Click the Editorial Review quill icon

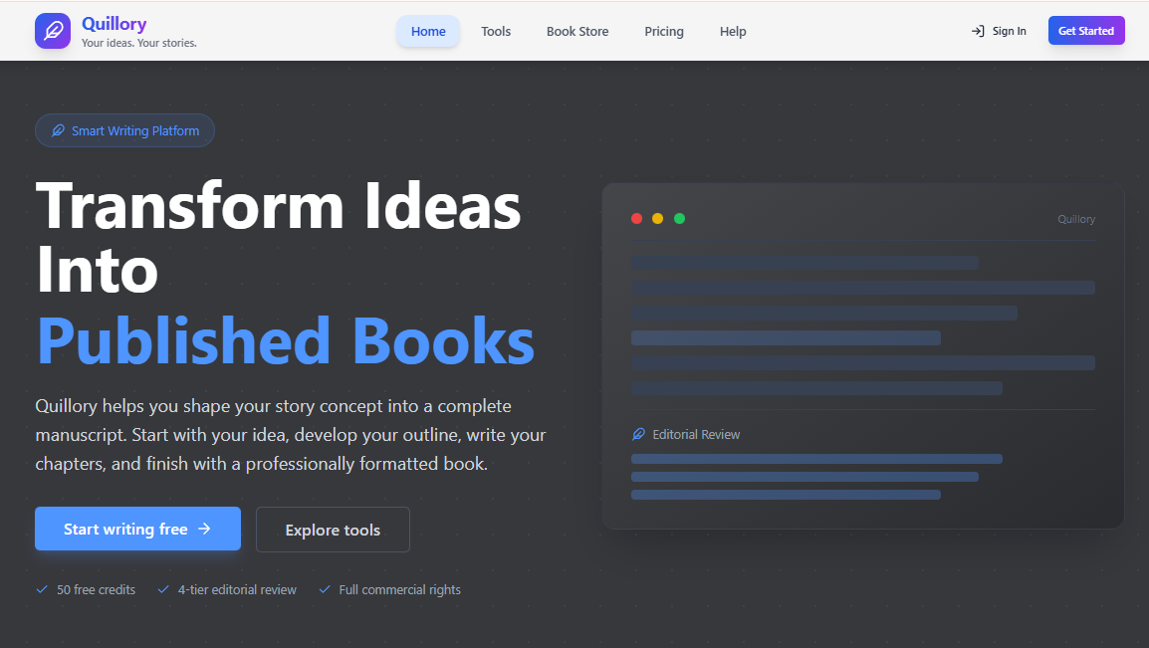pos(638,434)
